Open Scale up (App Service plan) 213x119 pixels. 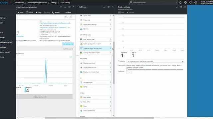click(x=96, y=44)
